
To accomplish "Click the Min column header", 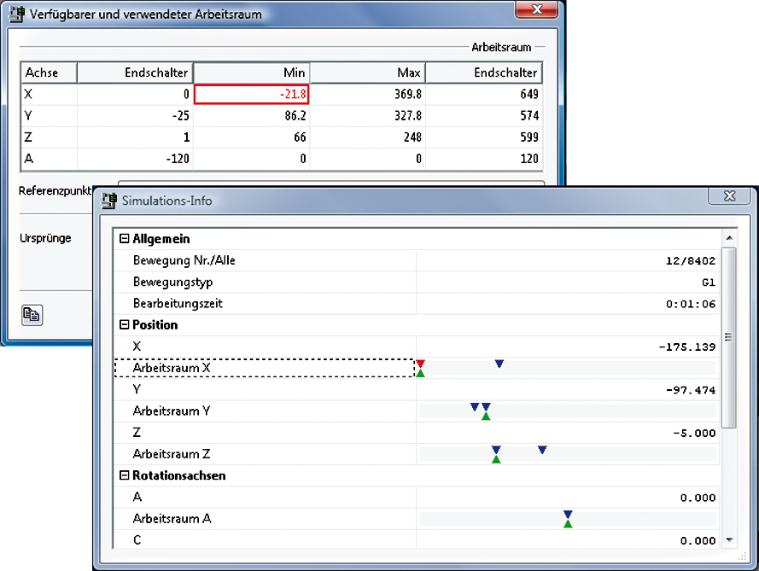I will coord(250,73).
